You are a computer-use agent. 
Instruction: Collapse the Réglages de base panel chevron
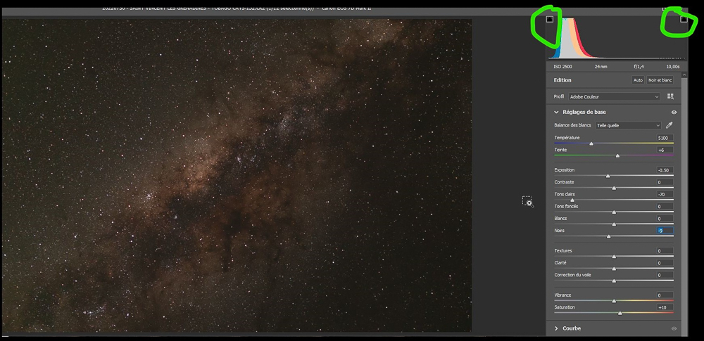tap(556, 112)
